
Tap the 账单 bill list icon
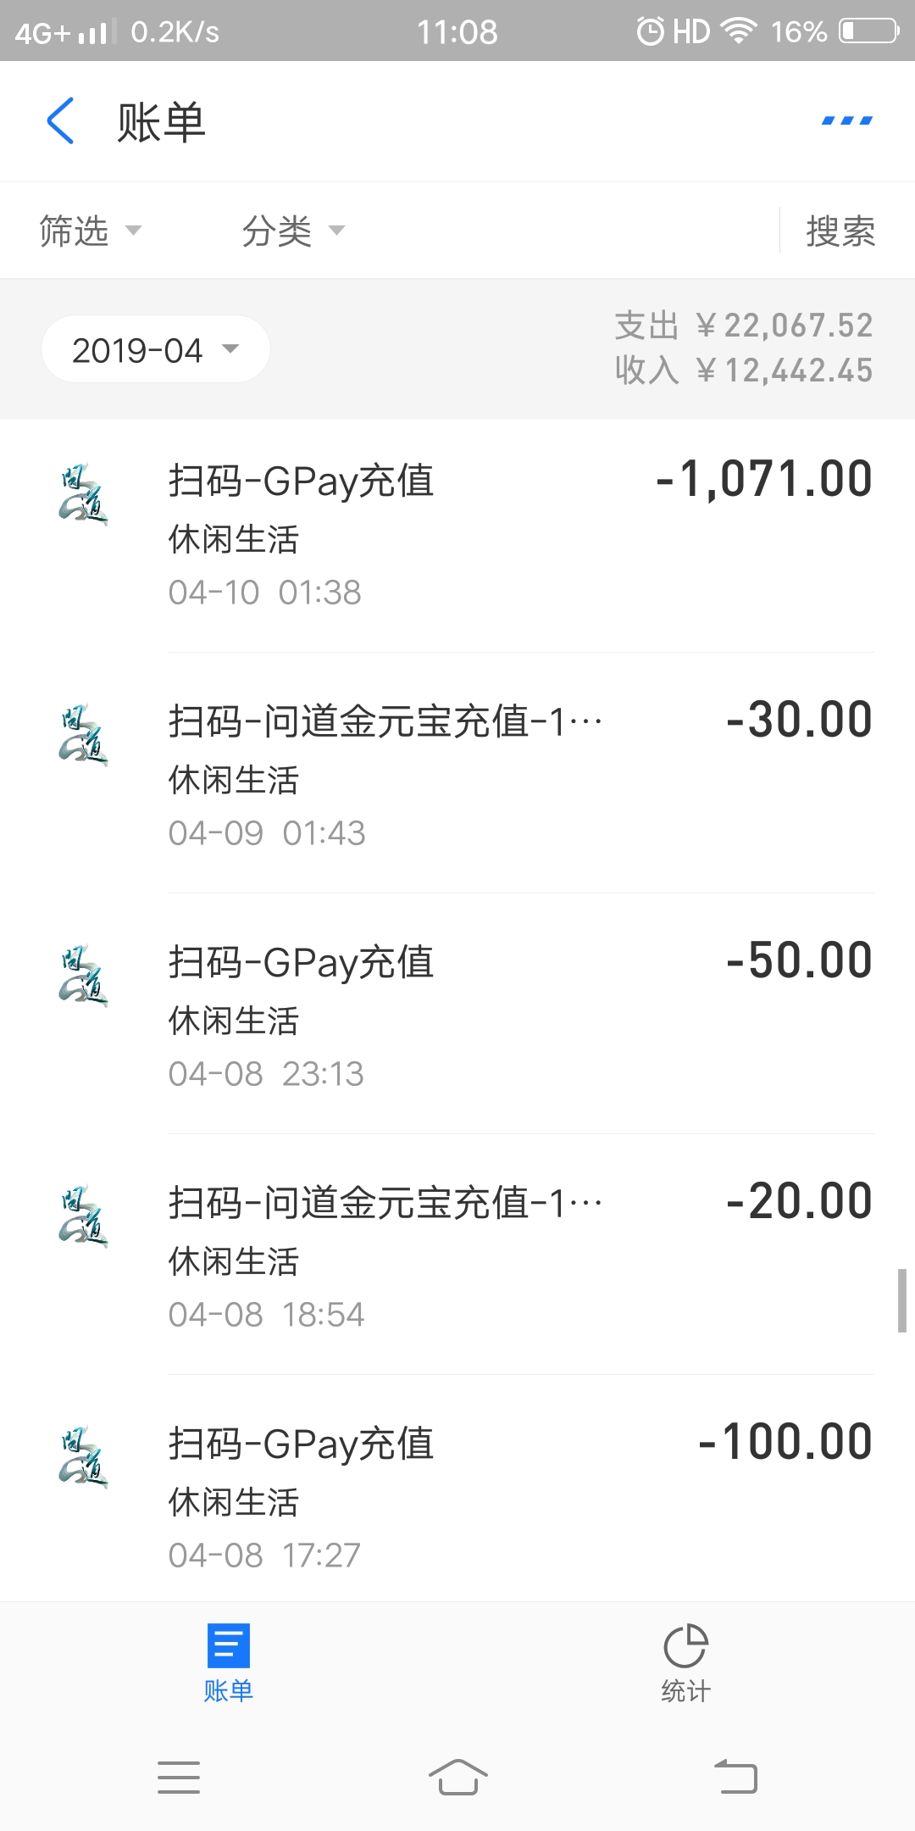point(228,1645)
